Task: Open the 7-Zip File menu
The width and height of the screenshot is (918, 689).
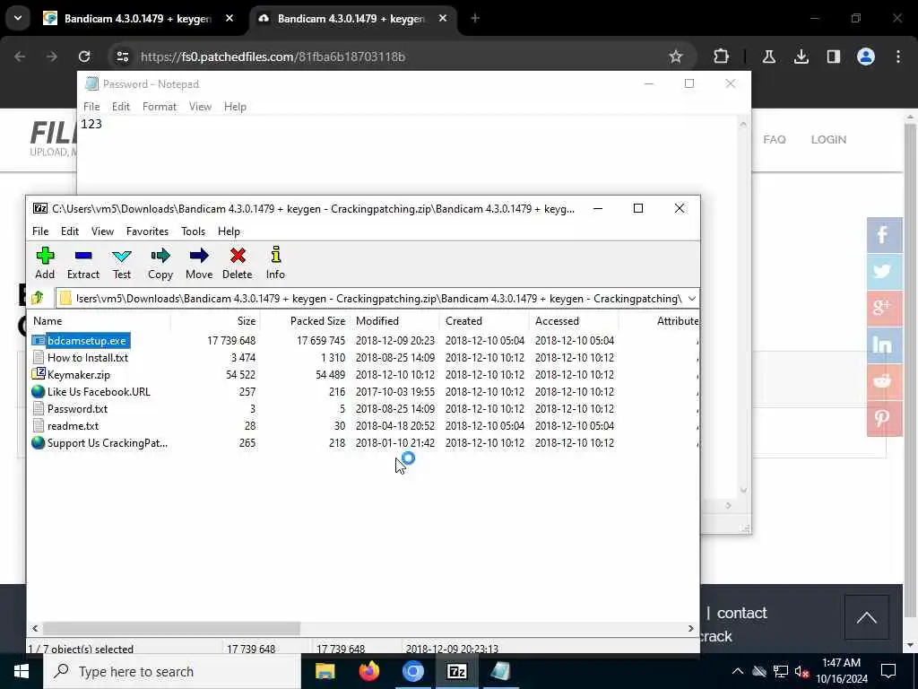Action: pyautogui.click(x=40, y=231)
